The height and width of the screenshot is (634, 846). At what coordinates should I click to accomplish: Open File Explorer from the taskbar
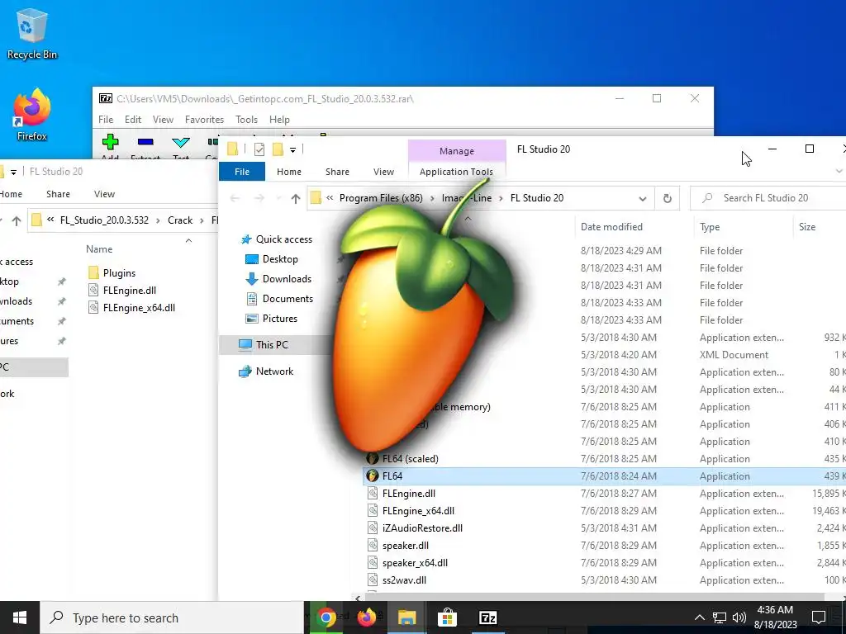point(406,617)
